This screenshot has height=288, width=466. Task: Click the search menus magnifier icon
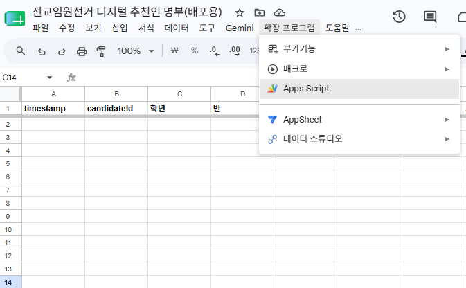pyautogui.click(x=21, y=51)
